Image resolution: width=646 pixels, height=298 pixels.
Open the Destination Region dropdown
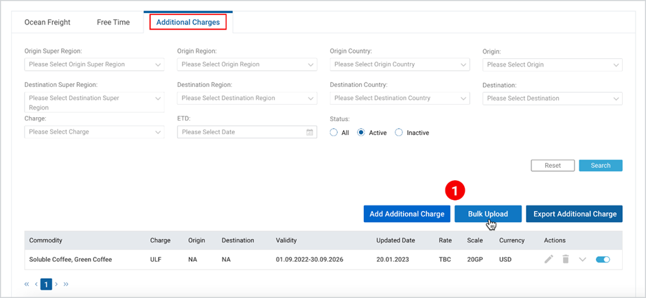point(247,98)
